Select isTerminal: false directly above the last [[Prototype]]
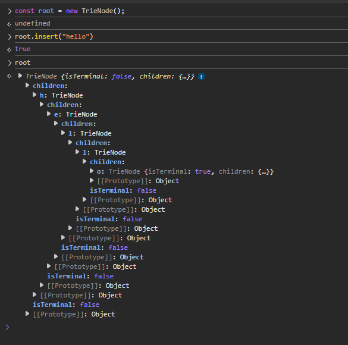 66,305
